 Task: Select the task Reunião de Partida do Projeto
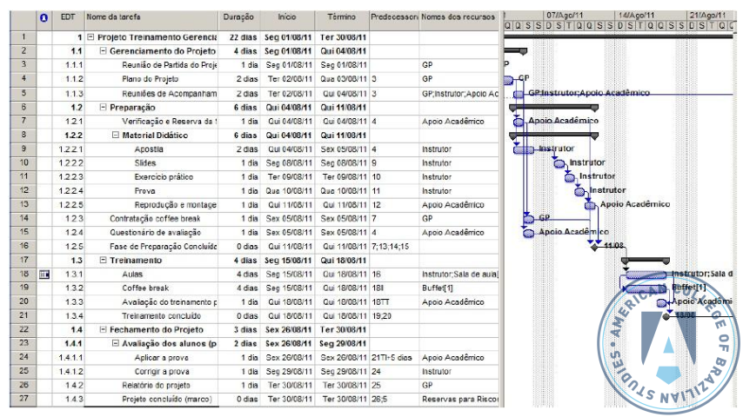click(169, 65)
